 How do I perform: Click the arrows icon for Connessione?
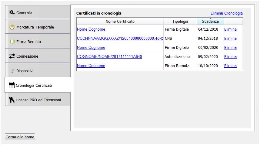(12, 56)
